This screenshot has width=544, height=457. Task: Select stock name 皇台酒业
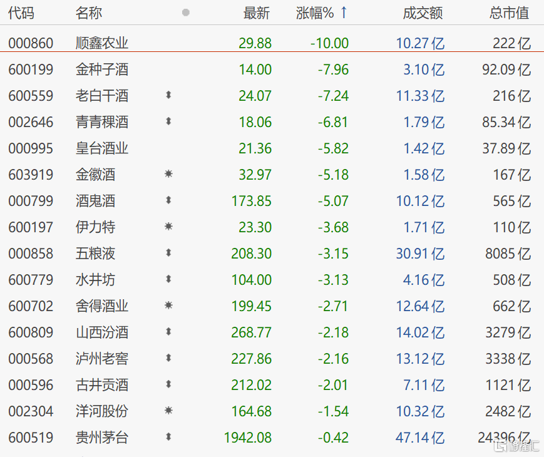pyautogui.click(x=102, y=148)
